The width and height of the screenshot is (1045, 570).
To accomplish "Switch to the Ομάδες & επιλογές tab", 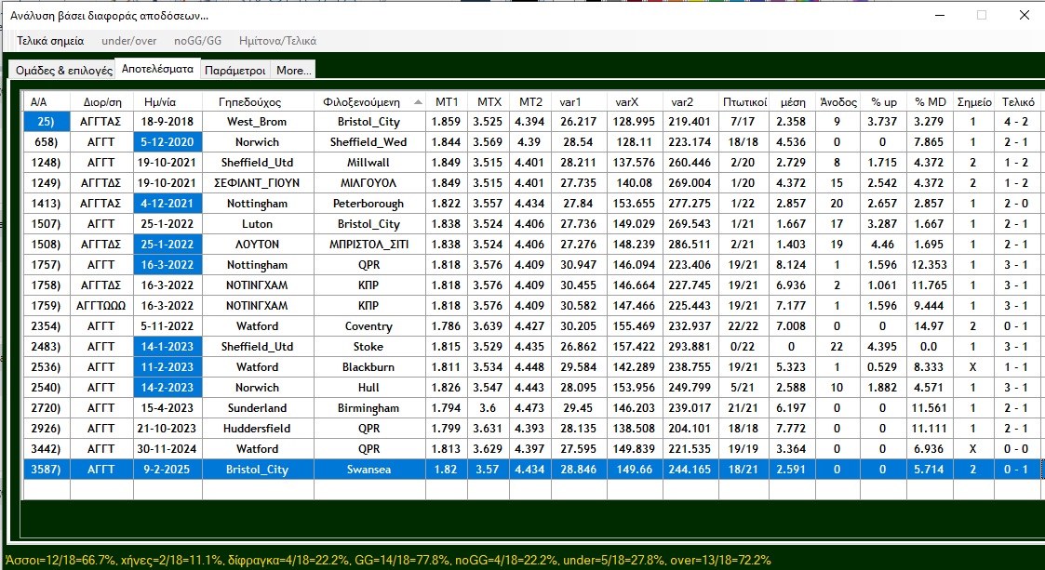I will (x=63, y=71).
